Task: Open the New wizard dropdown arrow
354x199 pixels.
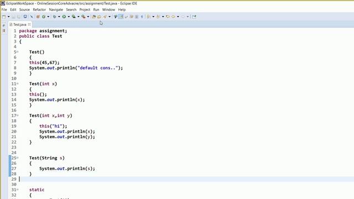Action: click(9, 17)
